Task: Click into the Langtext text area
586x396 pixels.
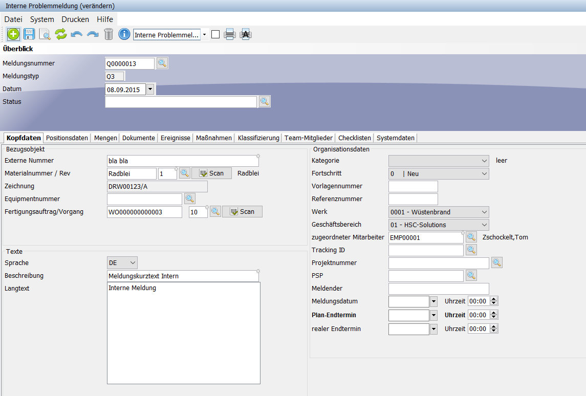Action: [x=183, y=333]
